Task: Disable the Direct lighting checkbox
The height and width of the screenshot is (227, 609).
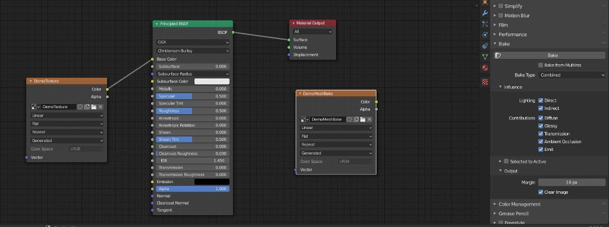Action: tap(541, 100)
